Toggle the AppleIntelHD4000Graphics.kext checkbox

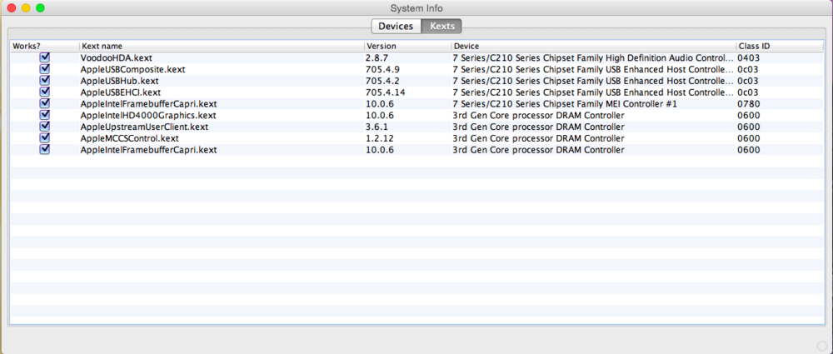click(45, 115)
